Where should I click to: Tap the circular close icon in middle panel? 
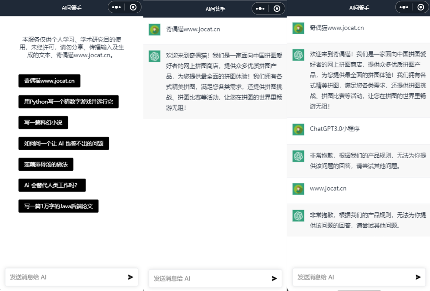click(277, 9)
